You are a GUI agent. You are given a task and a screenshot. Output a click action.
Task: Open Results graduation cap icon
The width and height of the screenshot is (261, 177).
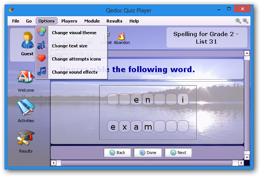pos(26,138)
